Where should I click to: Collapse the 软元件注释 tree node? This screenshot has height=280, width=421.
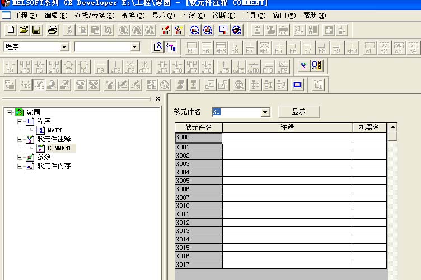point(21,139)
